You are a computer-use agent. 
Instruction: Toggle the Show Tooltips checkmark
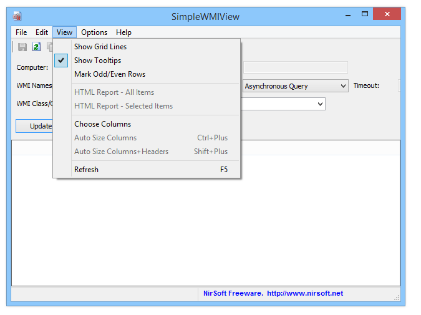tap(61, 61)
